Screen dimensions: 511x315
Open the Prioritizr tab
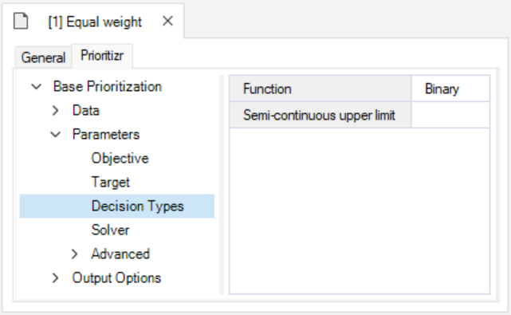(102, 56)
